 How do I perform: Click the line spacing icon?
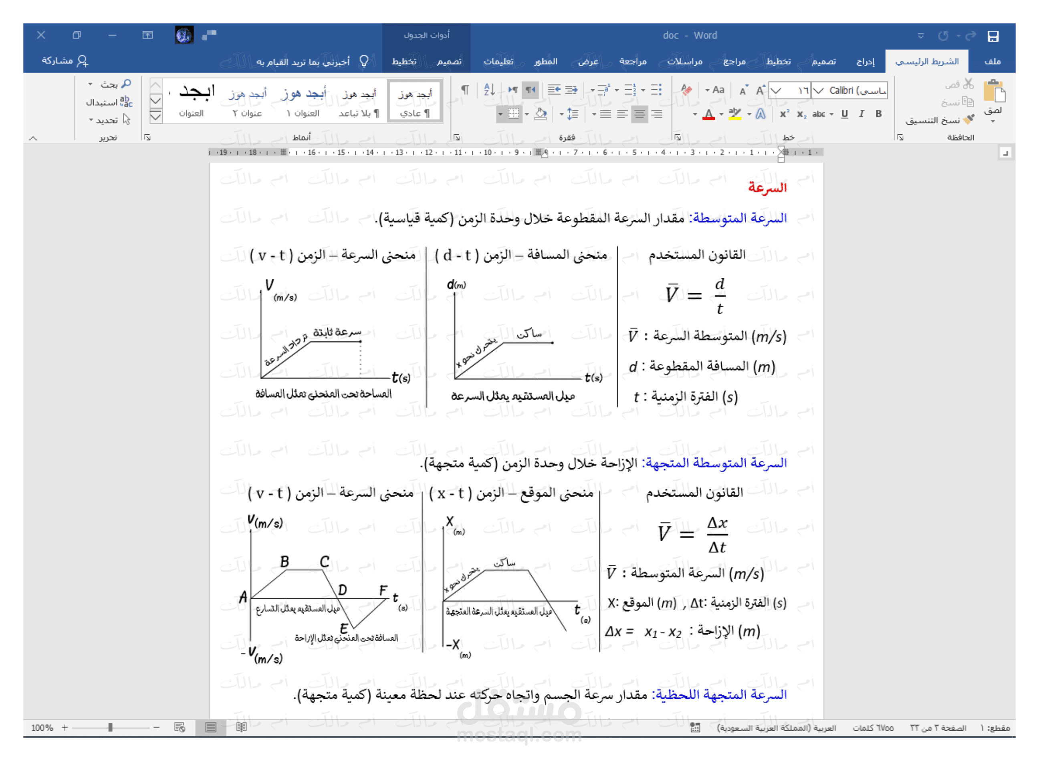tap(572, 114)
